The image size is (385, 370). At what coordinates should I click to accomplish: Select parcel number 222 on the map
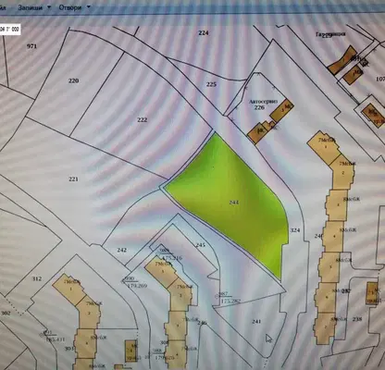coord(143,120)
